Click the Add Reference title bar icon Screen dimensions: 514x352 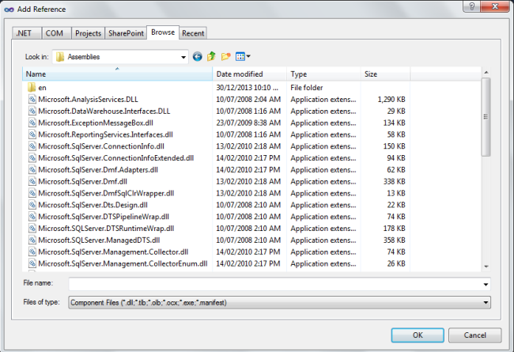click(x=9, y=9)
